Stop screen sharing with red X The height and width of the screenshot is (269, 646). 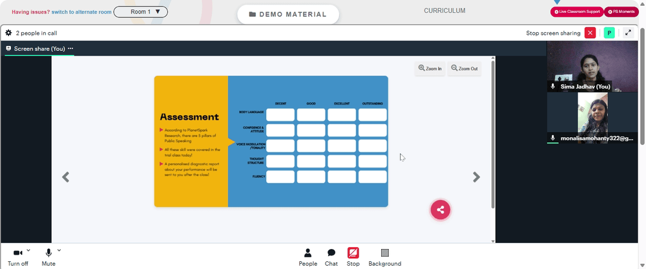point(590,33)
